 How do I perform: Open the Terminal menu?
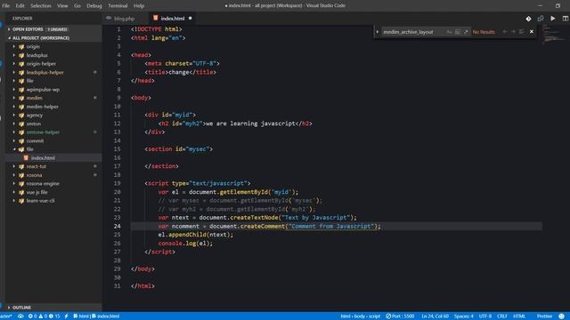point(118,6)
